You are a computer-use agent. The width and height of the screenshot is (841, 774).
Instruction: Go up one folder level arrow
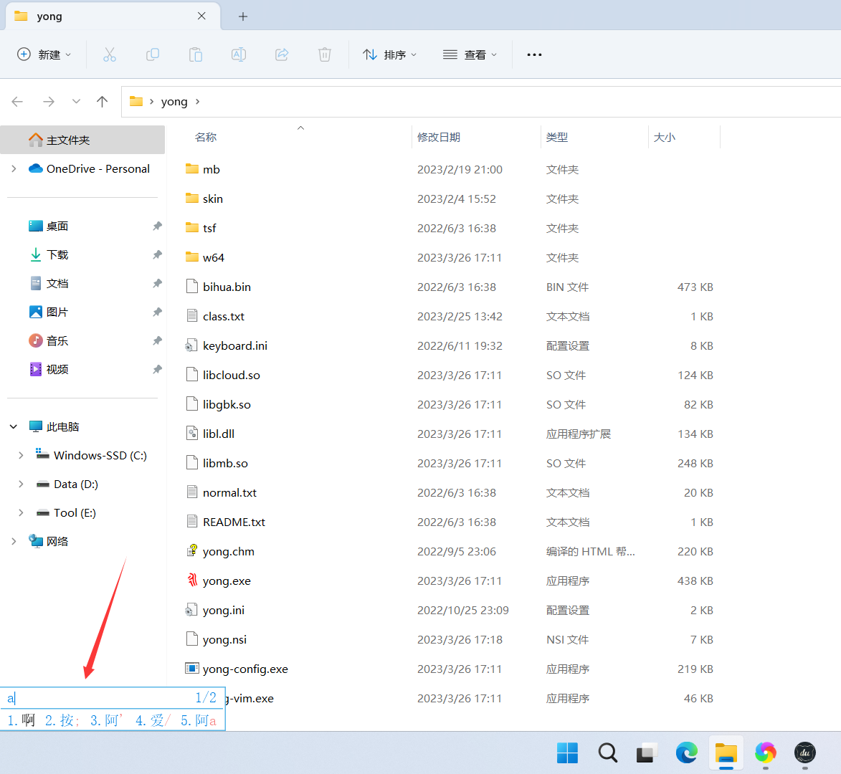(102, 101)
